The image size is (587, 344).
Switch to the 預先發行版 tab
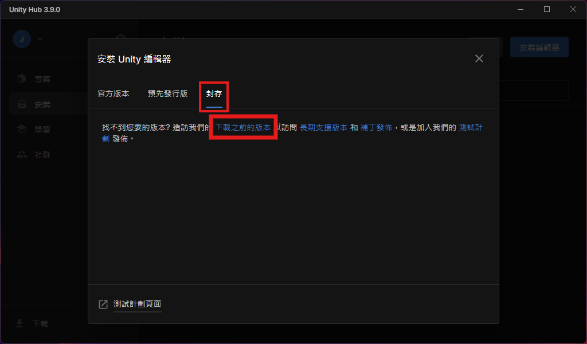[168, 93]
